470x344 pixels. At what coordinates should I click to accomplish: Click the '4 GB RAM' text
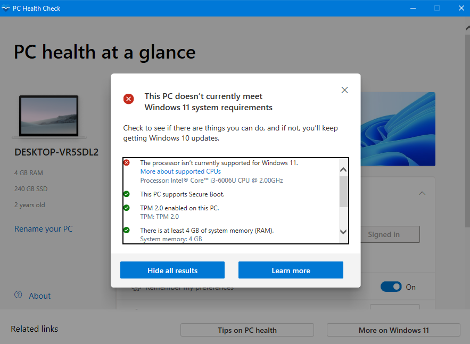point(28,173)
